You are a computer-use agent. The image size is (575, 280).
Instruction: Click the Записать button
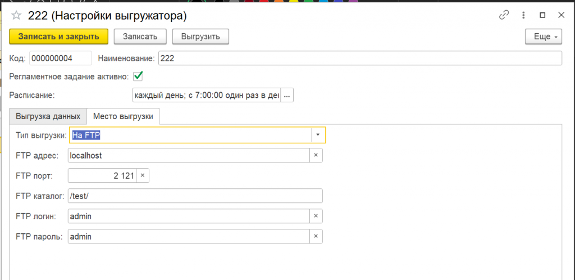[140, 37]
